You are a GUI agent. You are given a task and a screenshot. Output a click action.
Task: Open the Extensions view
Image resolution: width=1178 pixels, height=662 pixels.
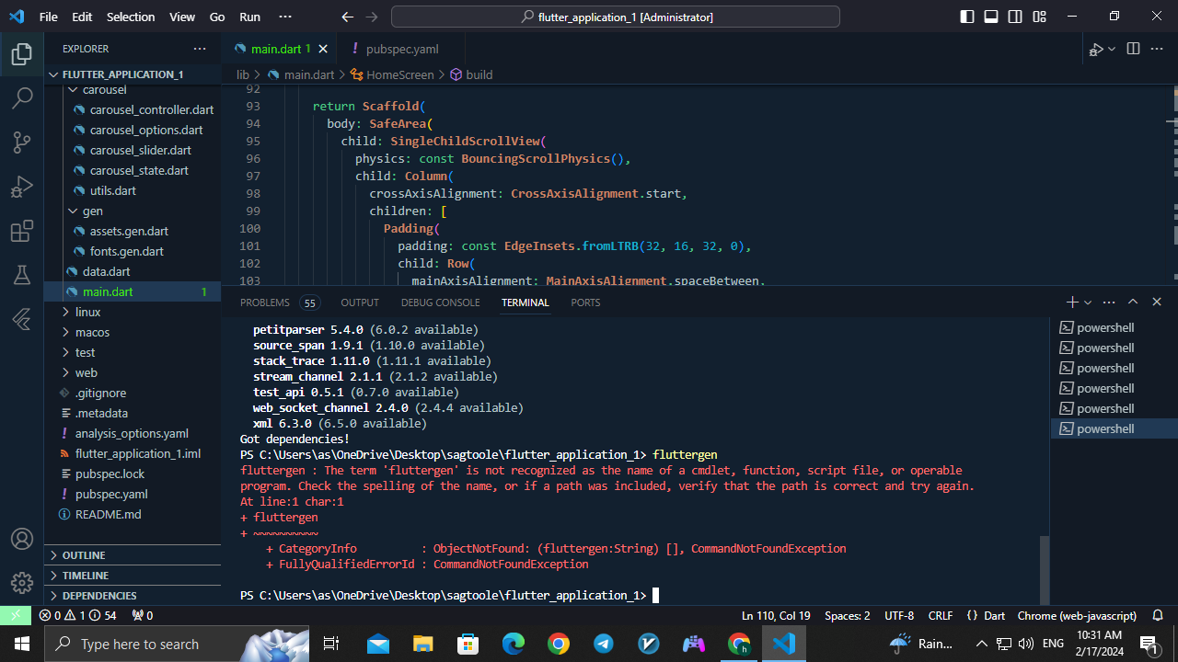coord(22,231)
